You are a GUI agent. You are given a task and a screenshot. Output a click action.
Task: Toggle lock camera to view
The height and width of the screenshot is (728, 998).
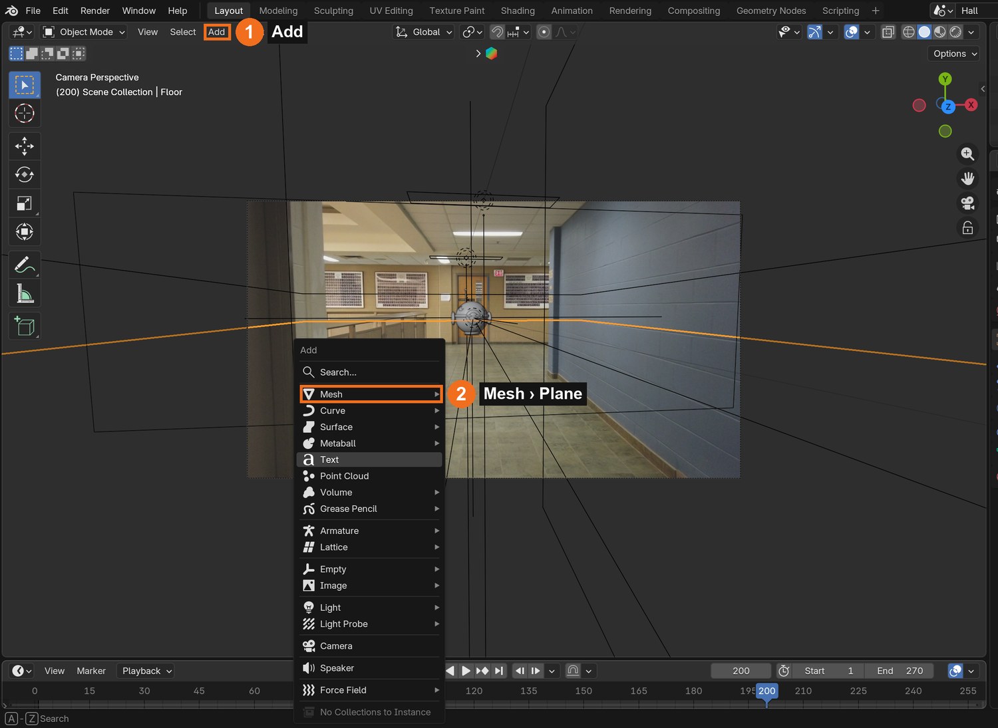(967, 228)
